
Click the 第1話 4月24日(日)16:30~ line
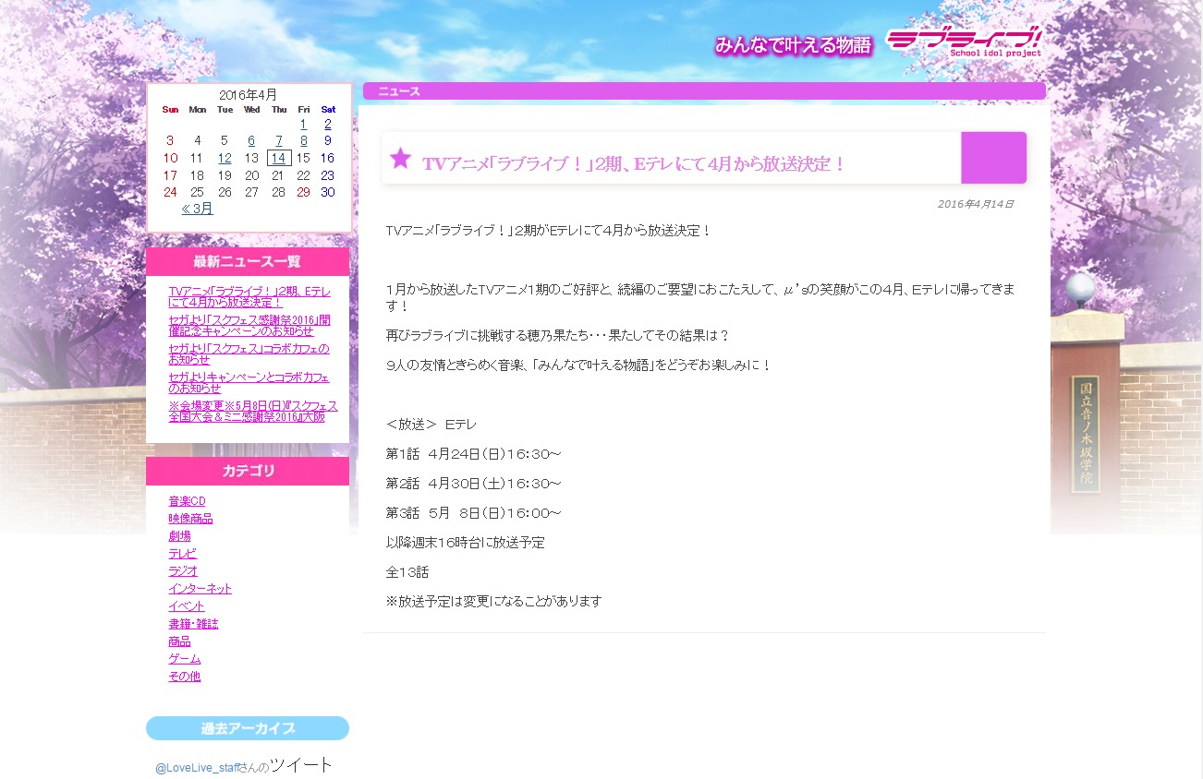click(x=474, y=454)
